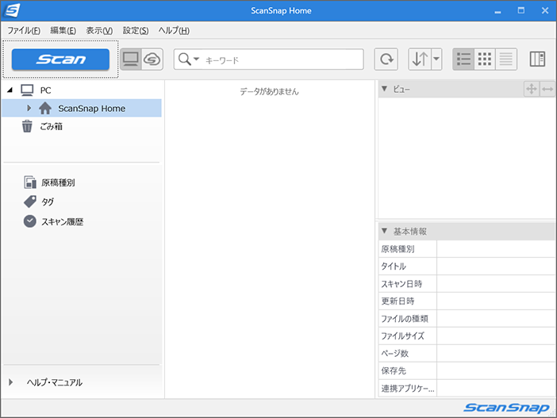
Task: Click the スキャン日時 property row
Action: click(x=467, y=284)
